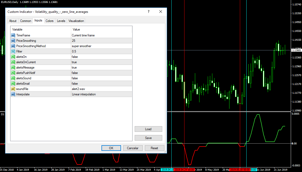Click the 1.15740 price scale label
The image size is (302, 172).
point(297,4)
